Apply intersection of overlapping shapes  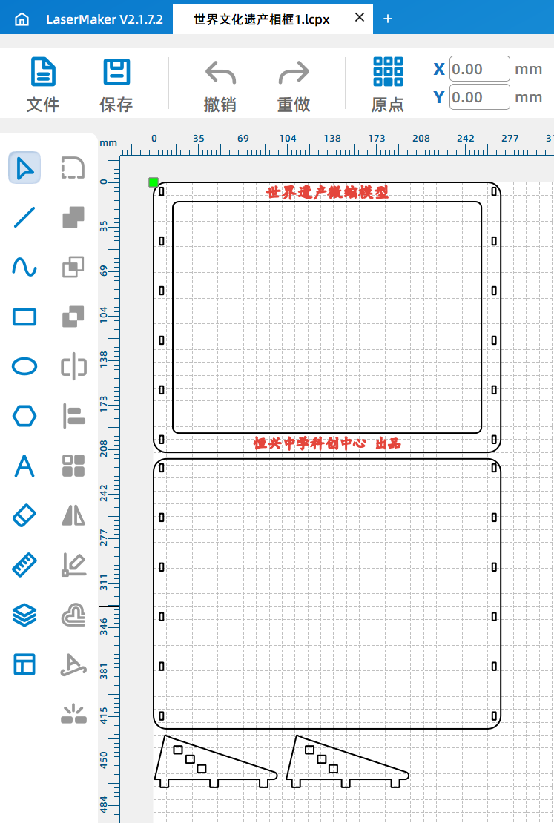(73, 267)
